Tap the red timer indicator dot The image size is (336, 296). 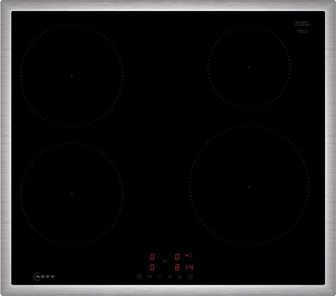(187, 256)
